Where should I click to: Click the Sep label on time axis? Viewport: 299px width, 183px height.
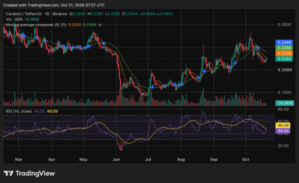click(214, 159)
